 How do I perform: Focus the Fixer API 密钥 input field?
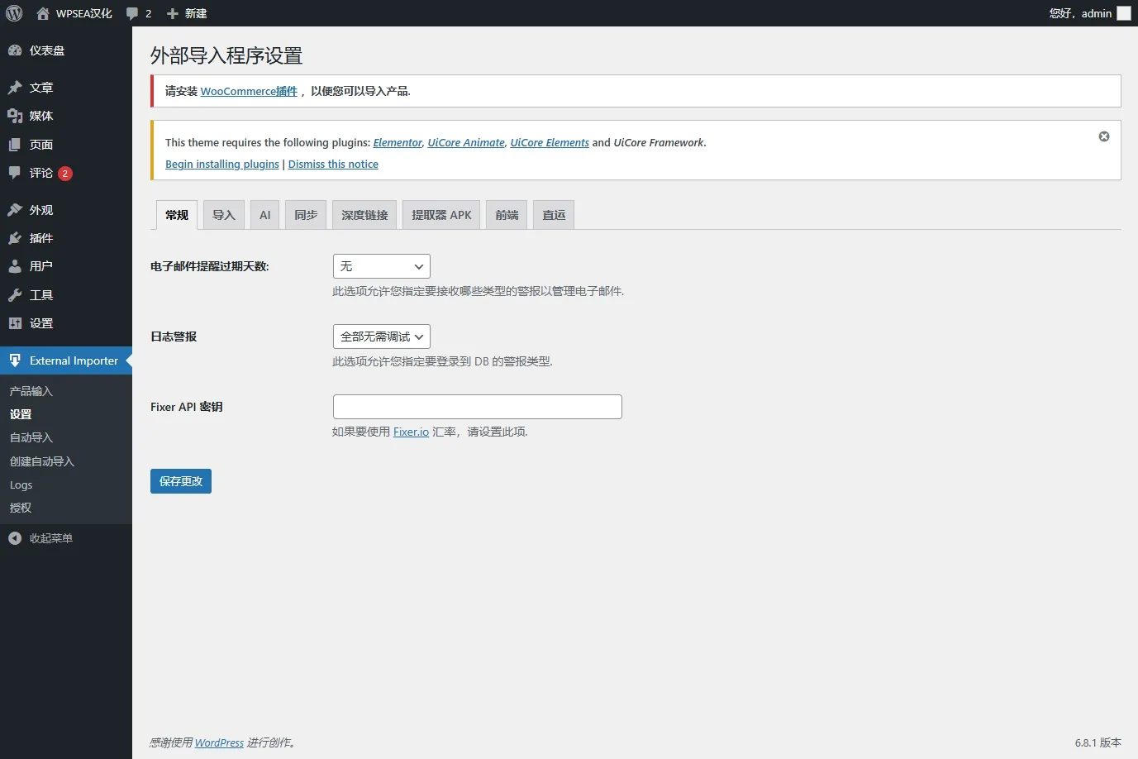478,407
